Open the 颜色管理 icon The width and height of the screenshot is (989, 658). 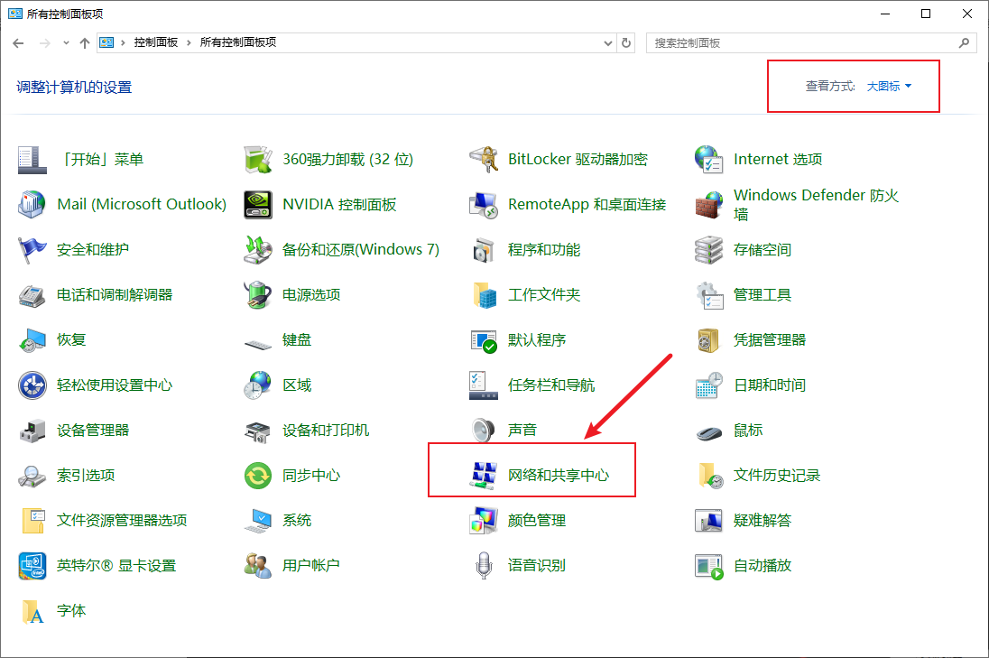point(484,520)
